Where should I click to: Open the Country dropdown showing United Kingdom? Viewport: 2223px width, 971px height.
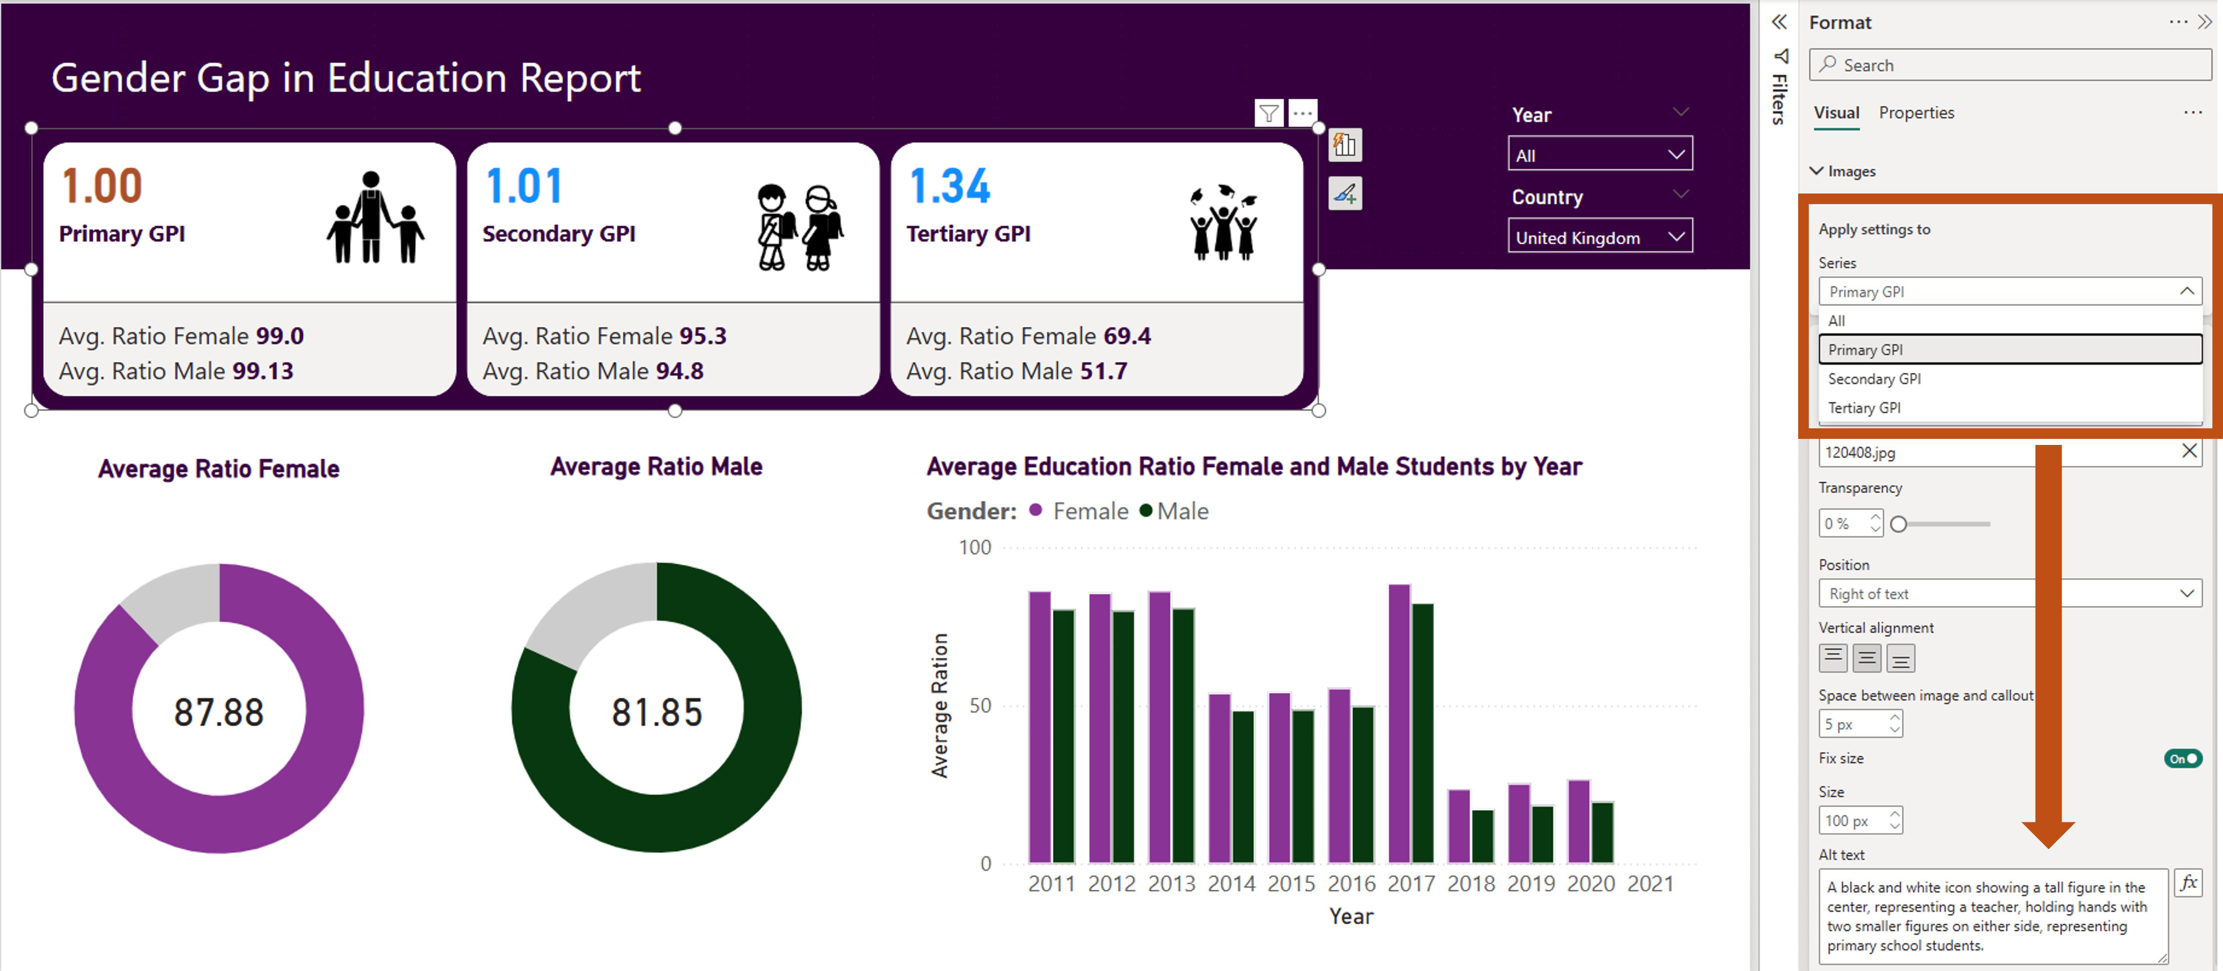coord(1600,236)
